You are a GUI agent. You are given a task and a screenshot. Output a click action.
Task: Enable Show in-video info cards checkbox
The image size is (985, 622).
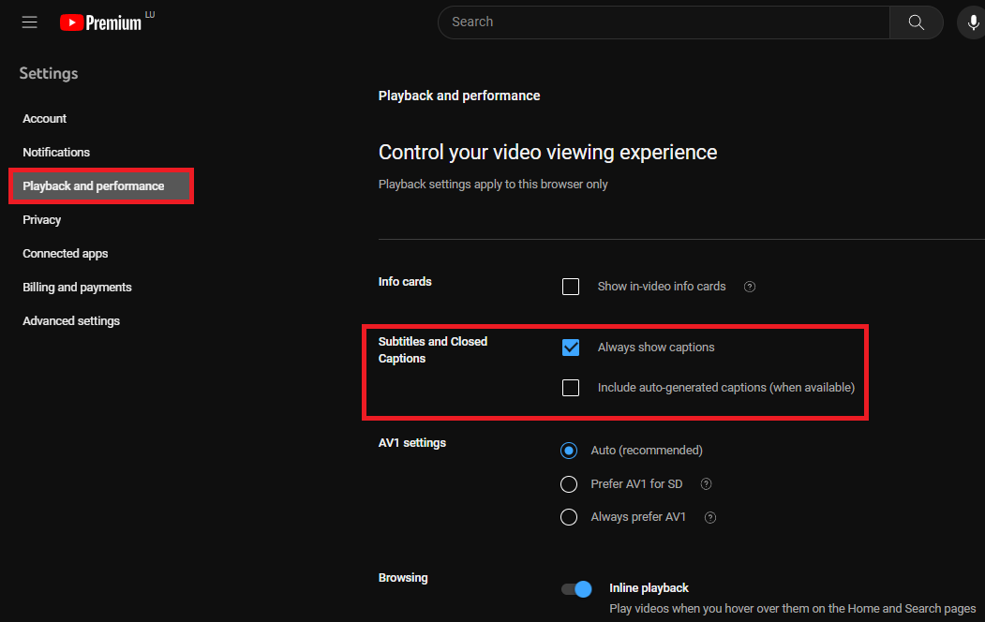[x=571, y=287]
